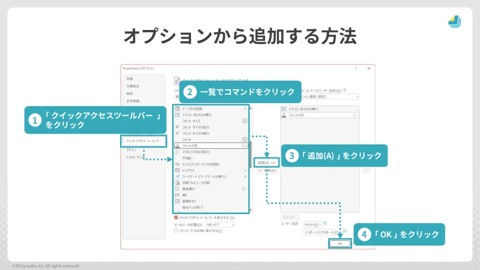Click the 印刷プレビューと印刷 icon
The height and width of the screenshot is (270, 480).
click(x=178, y=182)
